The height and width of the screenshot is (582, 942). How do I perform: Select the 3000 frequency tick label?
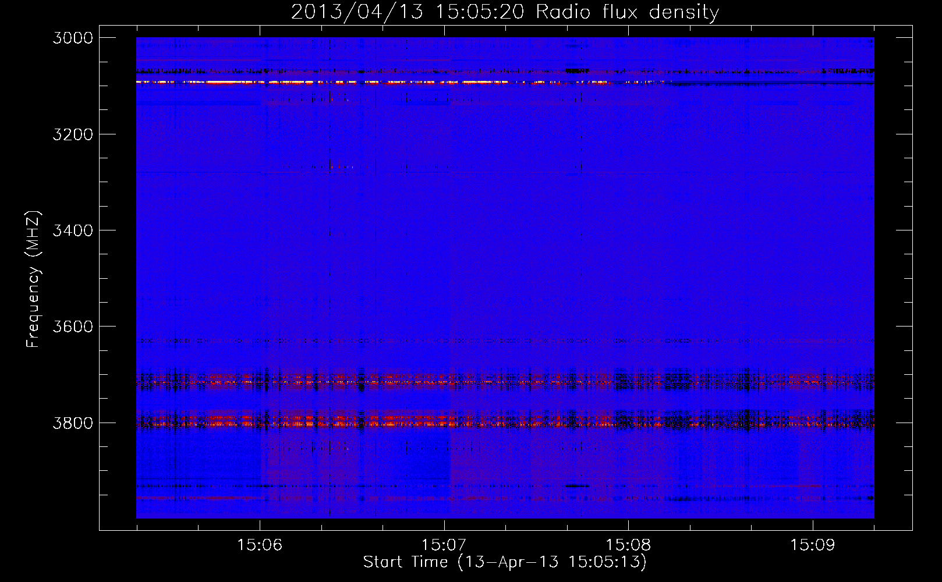click(x=73, y=38)
